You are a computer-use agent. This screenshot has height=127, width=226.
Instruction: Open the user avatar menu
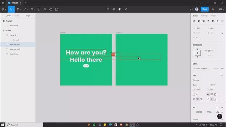[197, 9]
